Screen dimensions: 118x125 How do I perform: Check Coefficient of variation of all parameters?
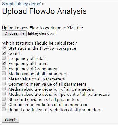click(x=4, y=104)
